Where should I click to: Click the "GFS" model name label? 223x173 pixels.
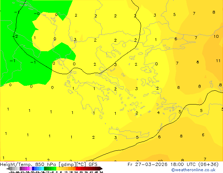coord(93,165)
